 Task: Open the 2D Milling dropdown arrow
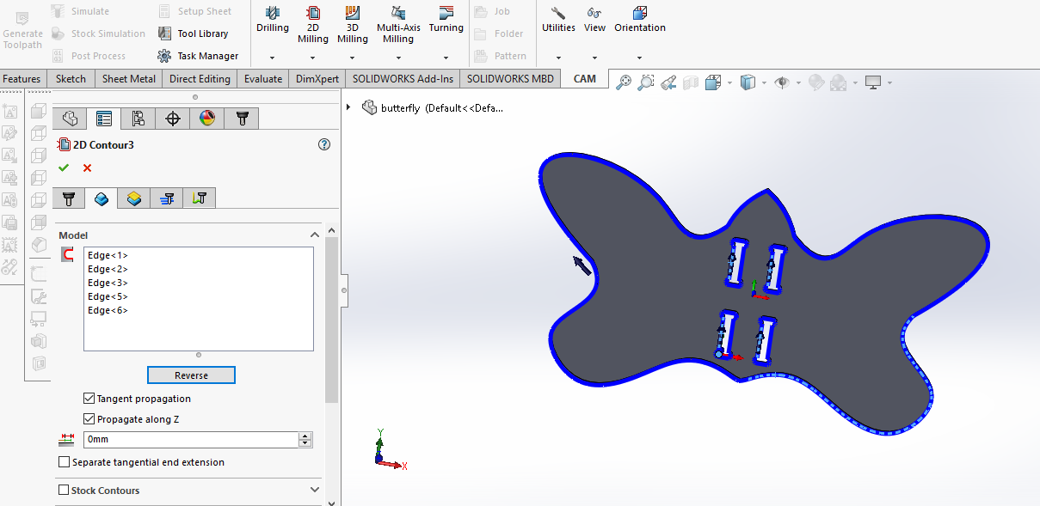[313, 58]
